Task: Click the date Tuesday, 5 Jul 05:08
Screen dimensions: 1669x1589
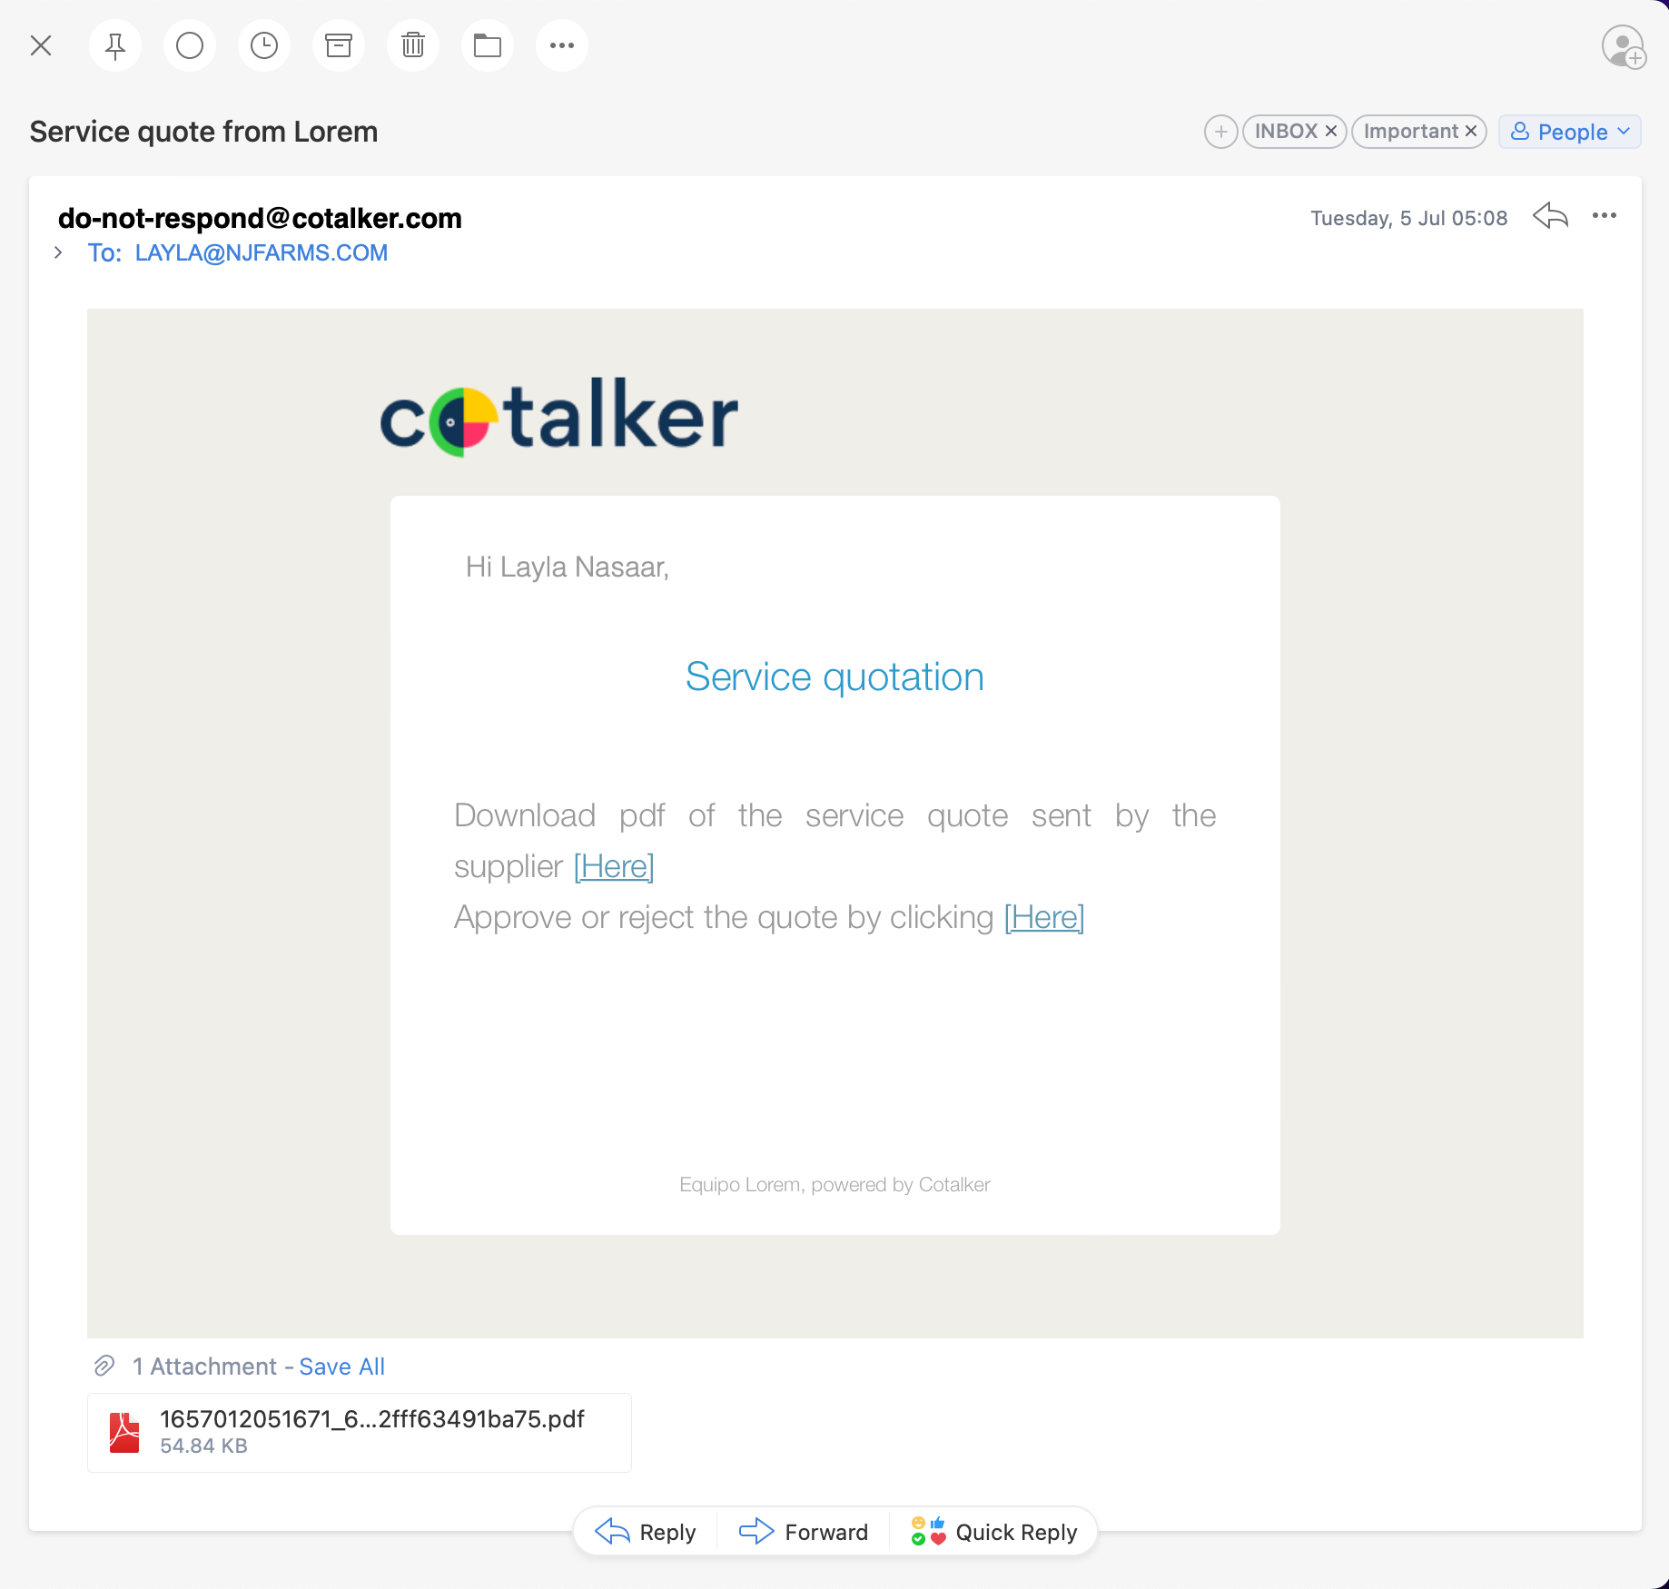Action: pos(1408,218)
